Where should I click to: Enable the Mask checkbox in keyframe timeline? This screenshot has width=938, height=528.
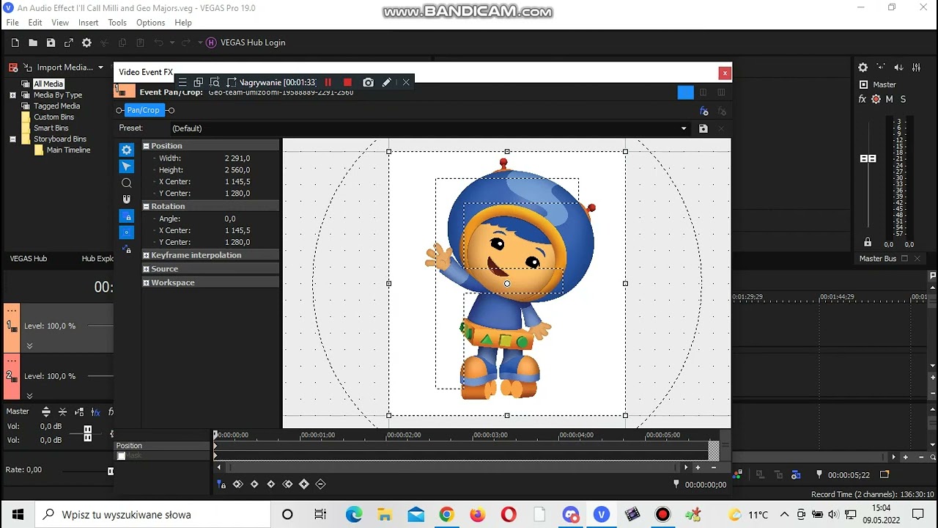tap(122, 456)
